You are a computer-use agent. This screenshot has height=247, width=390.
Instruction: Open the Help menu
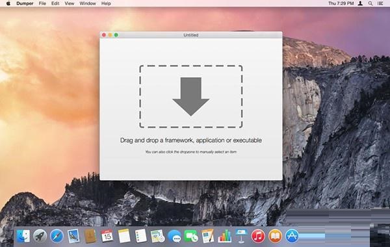pos(106,3)
